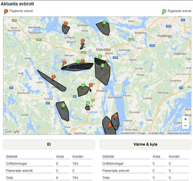Click the red pin below Berga Ö

point(83,41)
